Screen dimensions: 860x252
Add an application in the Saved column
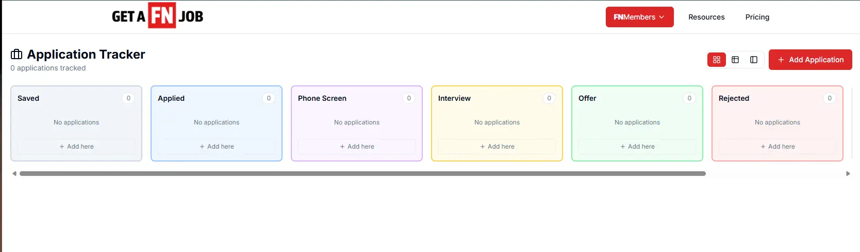76,147
